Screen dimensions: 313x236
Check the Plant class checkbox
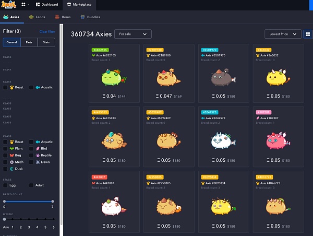pos(6,149)
